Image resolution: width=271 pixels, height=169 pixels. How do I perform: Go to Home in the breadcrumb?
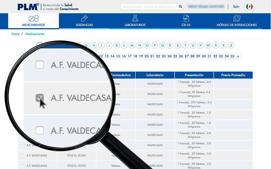pyautogui.click(x=15, y=34)
